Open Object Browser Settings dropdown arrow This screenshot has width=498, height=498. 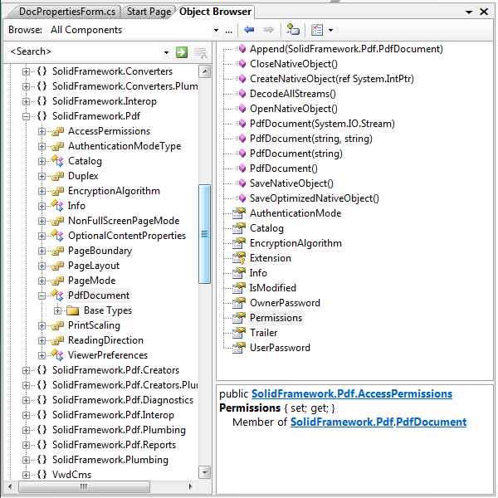pyautogui.click(x=330, y=30)
